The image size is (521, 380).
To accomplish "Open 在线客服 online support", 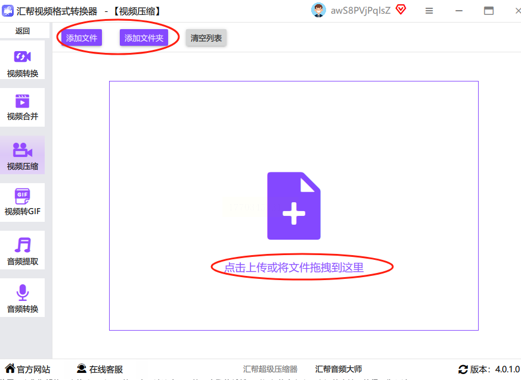I will 106,369.
